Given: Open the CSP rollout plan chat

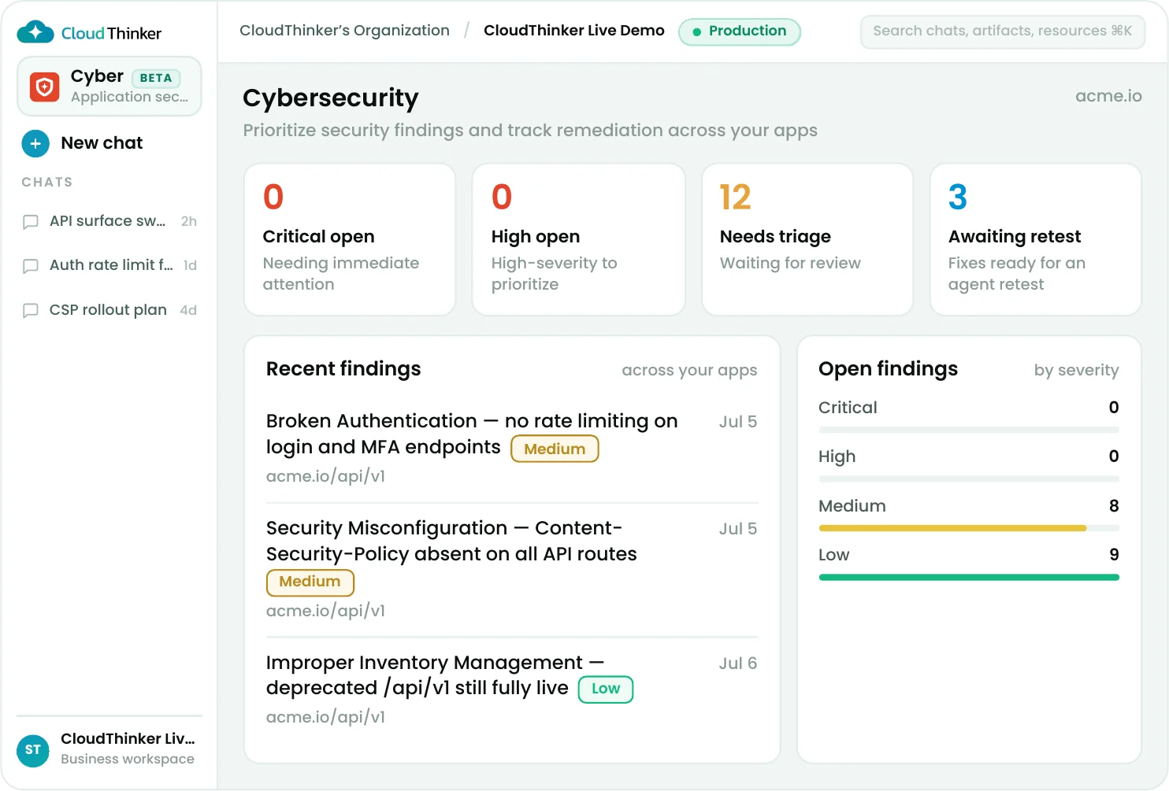Looking at the screenshot, I should (109, 310).
